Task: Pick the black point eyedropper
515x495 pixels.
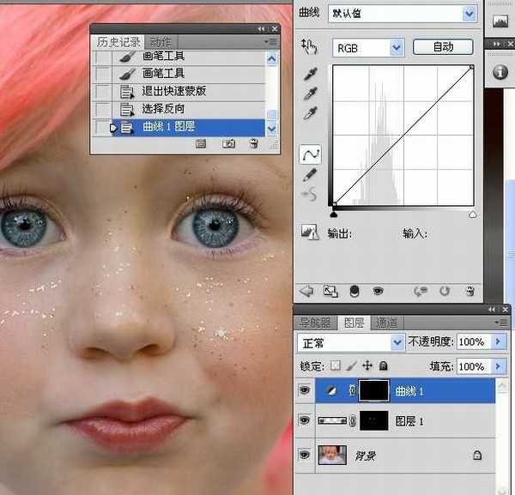Action: tap(311, 75)
